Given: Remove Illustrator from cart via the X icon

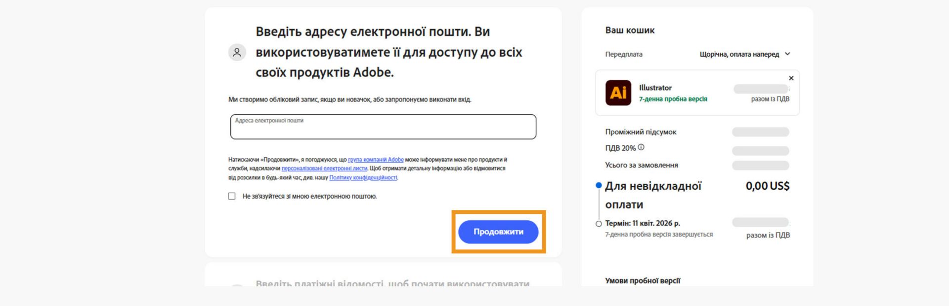Looking at the screenshot, I should point(791,78).
